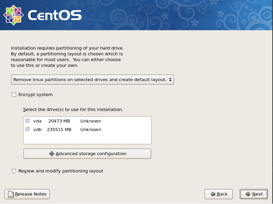The height and width of the screenshot is (204, 273).
Task: Click the Encrypt system label
Action: point(35,95)
